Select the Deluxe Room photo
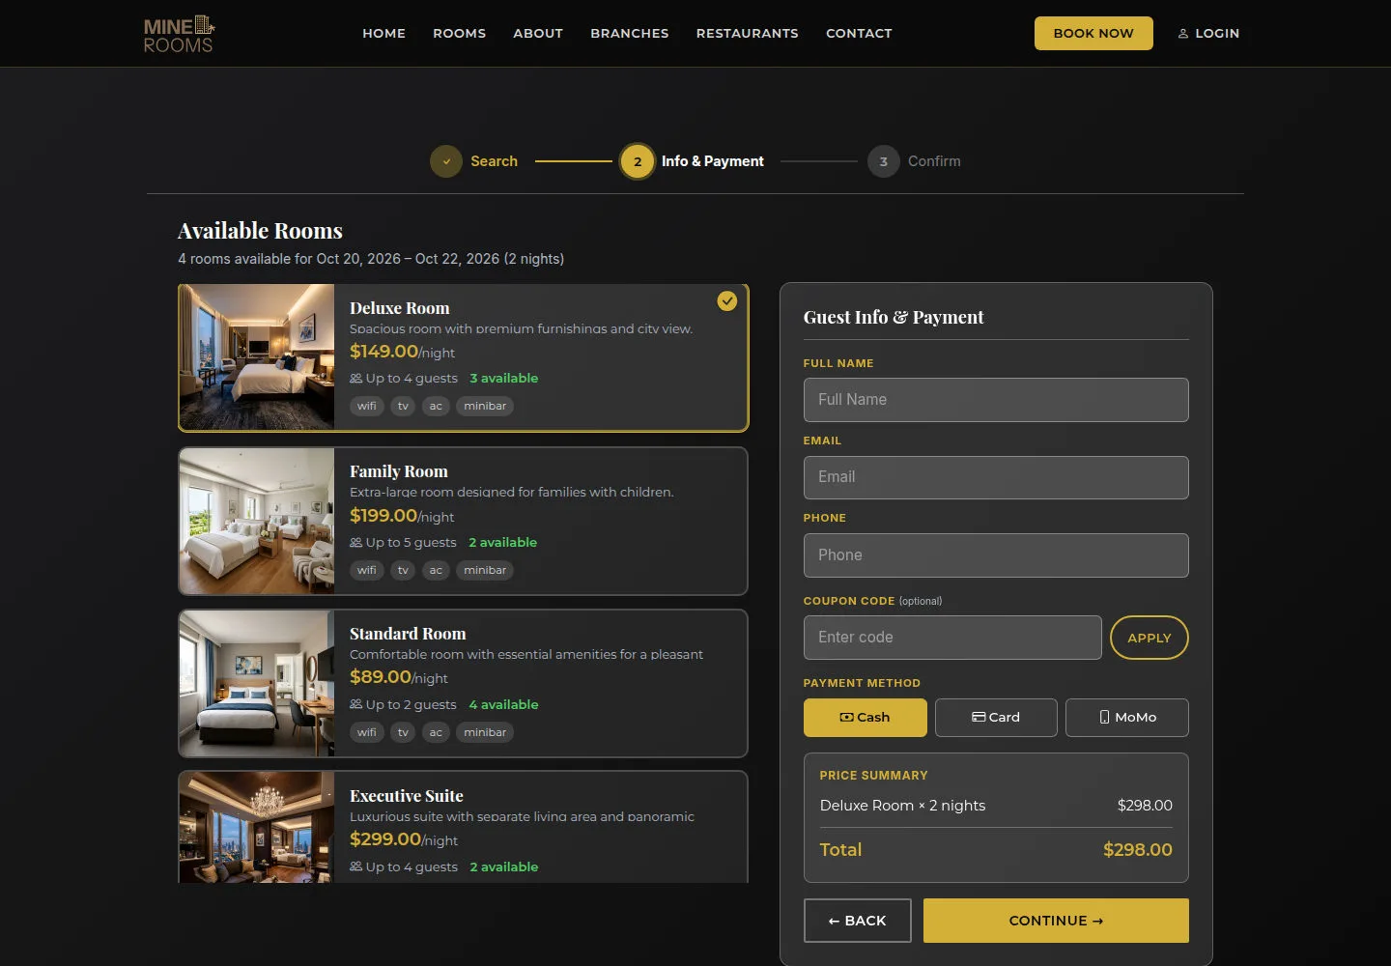Screen dimensions: 1391x966 [257, 357]
